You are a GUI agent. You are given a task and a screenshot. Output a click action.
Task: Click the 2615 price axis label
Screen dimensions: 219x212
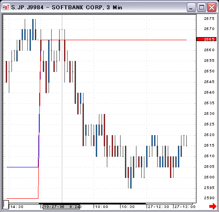click(x=209, y=145)
